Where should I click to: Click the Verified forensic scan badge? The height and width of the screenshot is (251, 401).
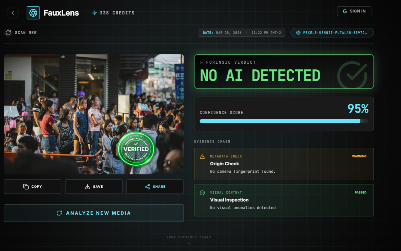click(136, 149)
